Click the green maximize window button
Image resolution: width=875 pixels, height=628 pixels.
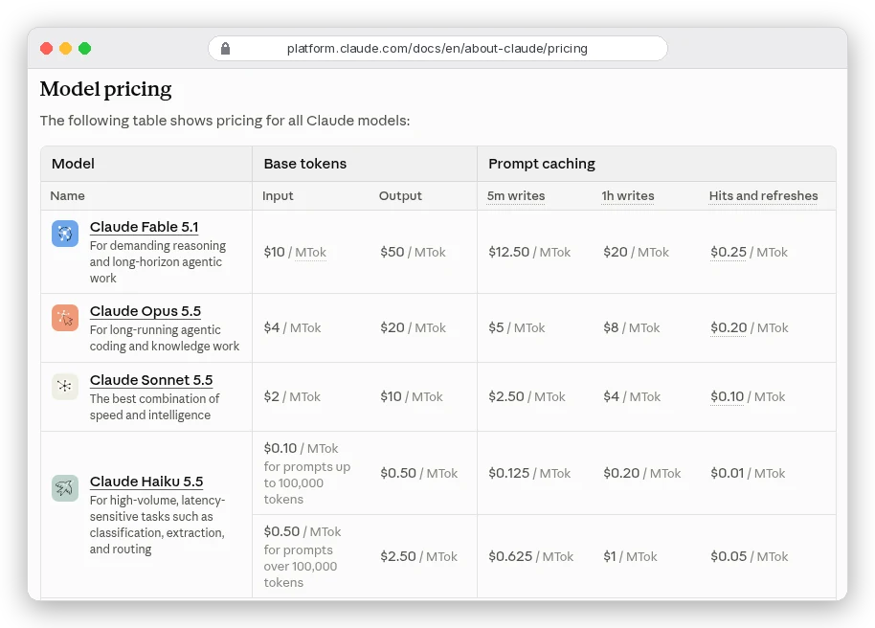coord(85,49)
